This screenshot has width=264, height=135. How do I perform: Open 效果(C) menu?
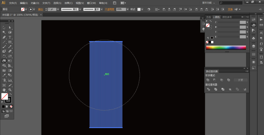pyautogui.click(x=69, y=3)
